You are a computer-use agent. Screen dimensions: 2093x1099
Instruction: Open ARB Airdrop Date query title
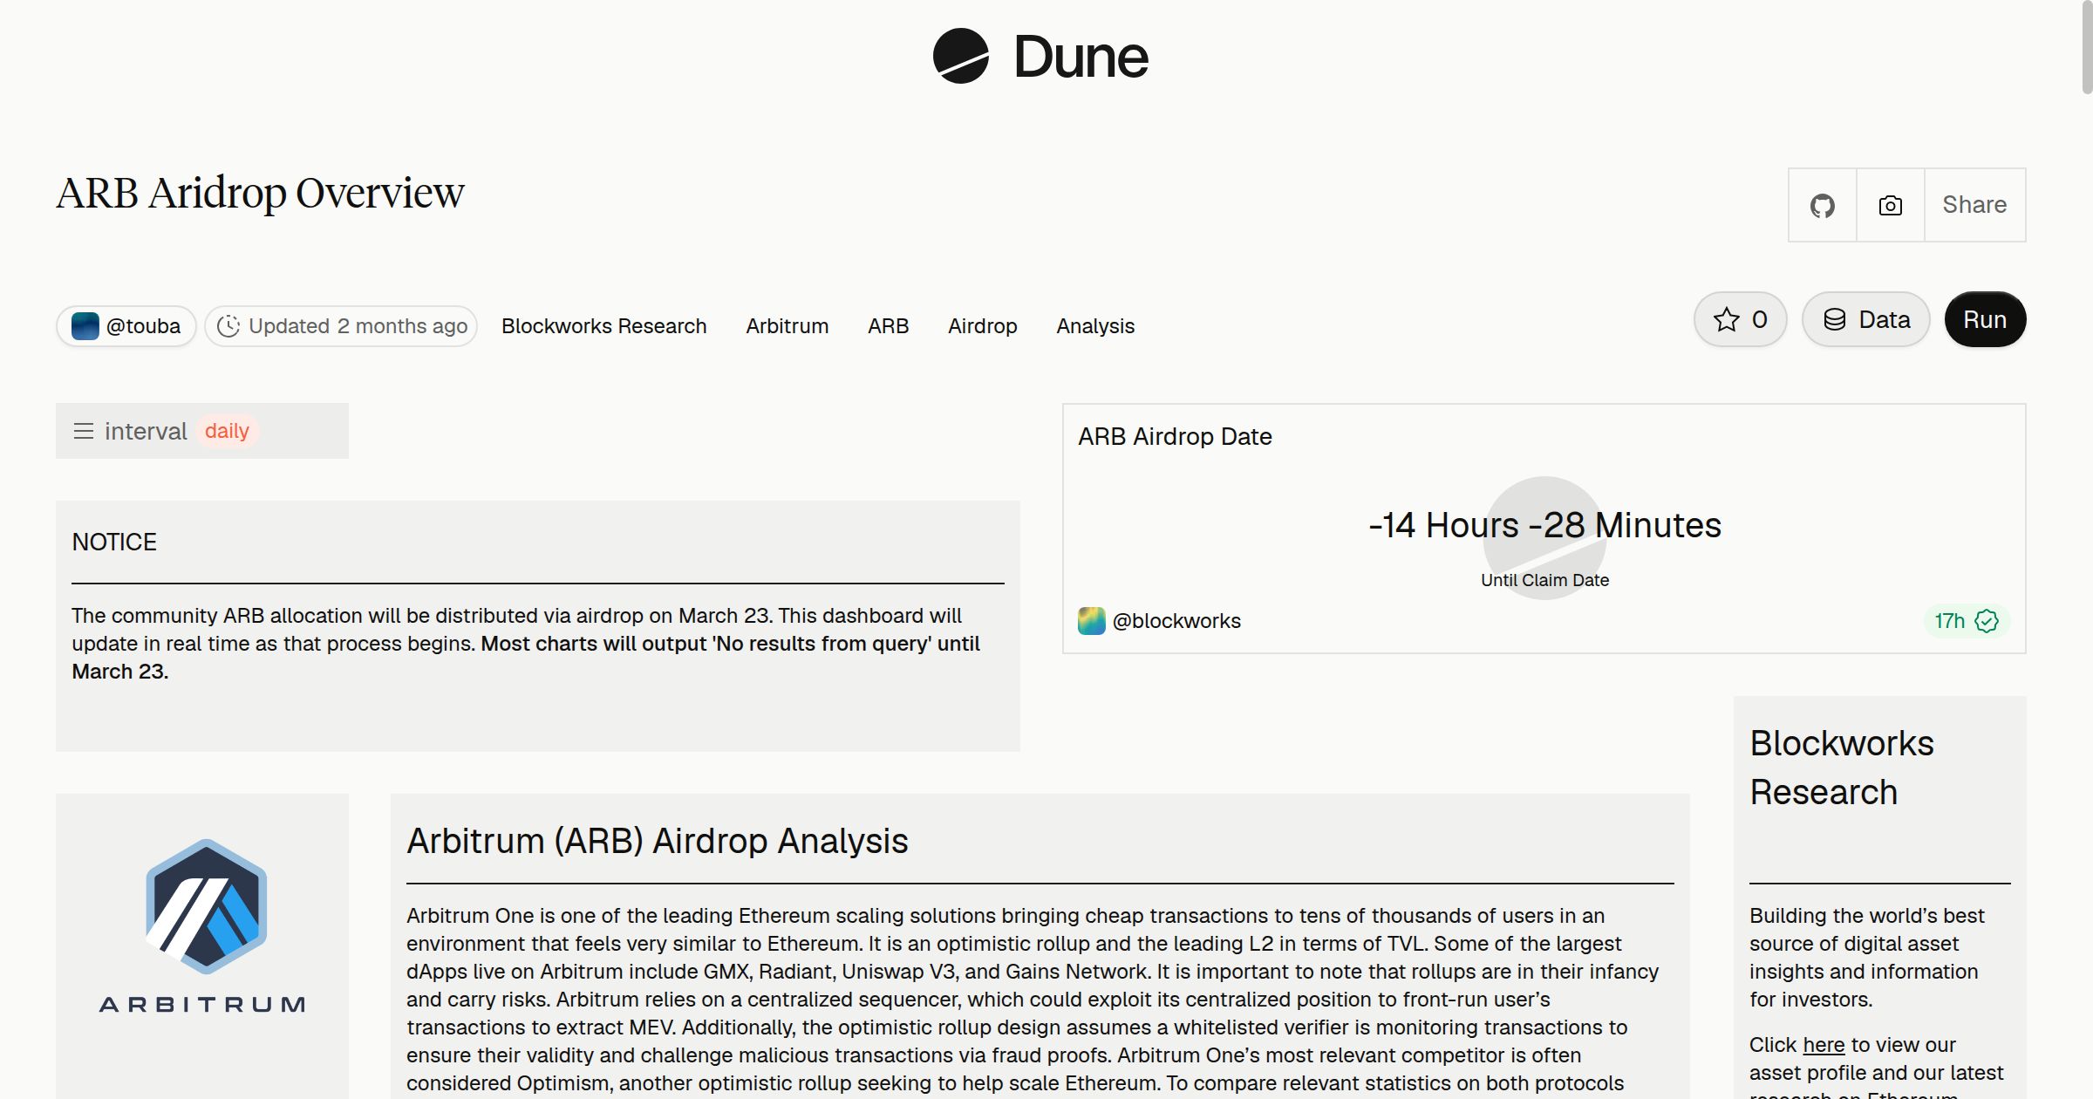[1175, 436]
